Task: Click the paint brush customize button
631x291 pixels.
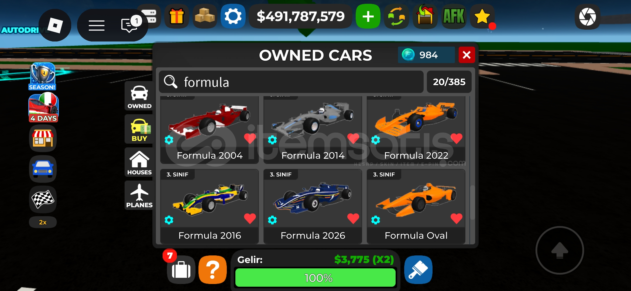Action: 418,270
